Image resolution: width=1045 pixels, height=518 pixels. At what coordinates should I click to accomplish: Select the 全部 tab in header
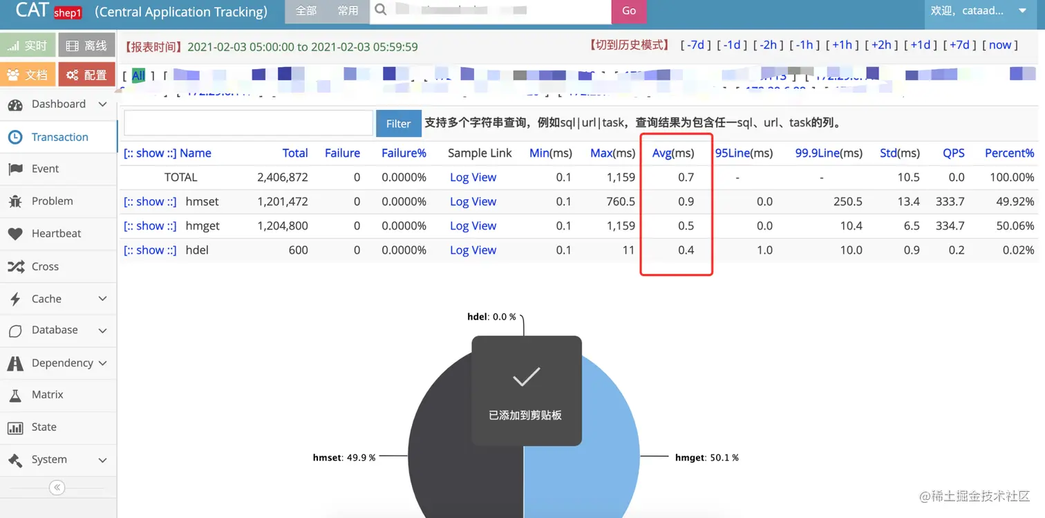coord(306,11)
